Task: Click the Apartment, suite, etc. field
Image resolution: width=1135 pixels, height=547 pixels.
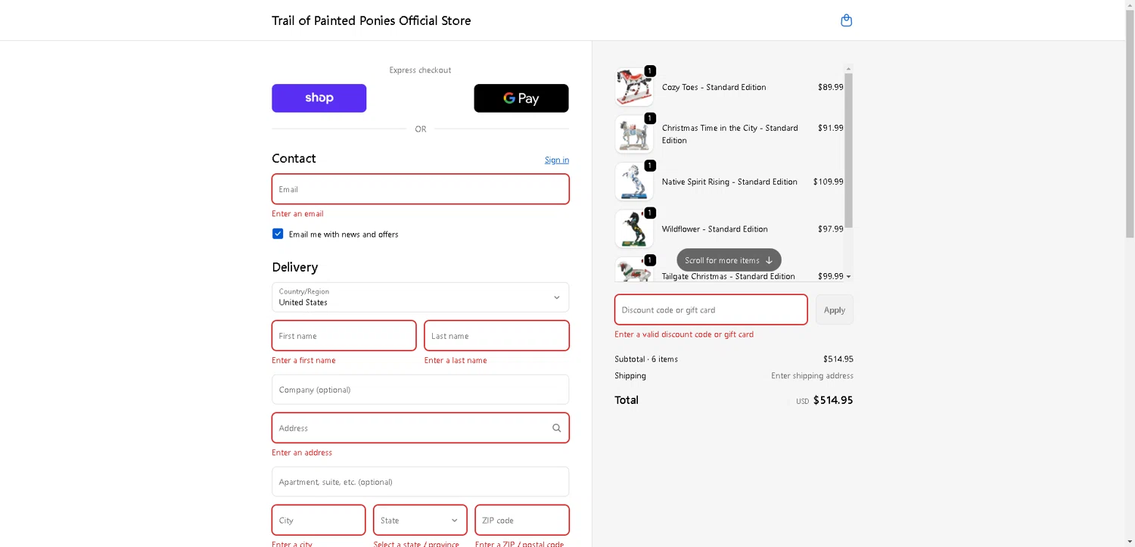Action: [x=421, y=482]
